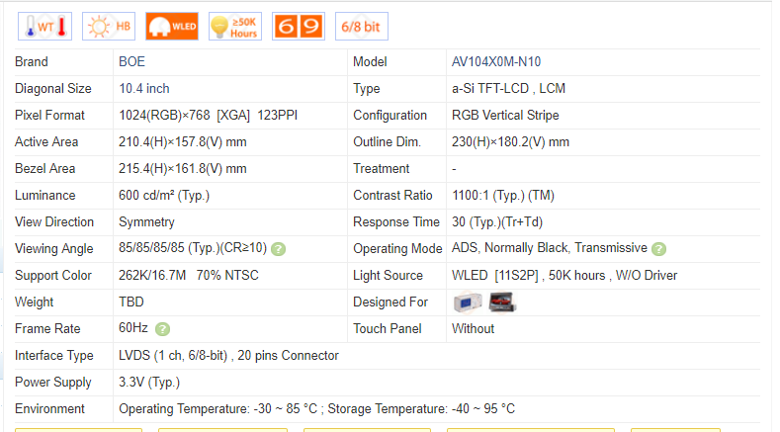Click the 600 cd/m² luminance value
780x432 pixels.
pyautogui.click(x=164, y=196)
